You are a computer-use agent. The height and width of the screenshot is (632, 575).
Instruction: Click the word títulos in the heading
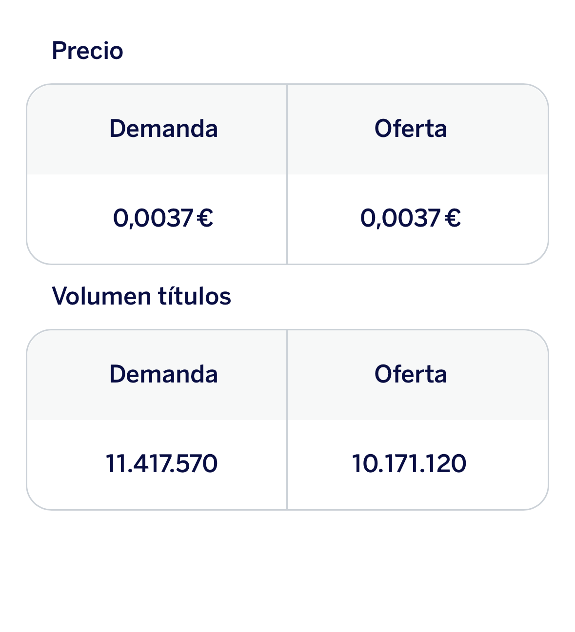[195, 296]
